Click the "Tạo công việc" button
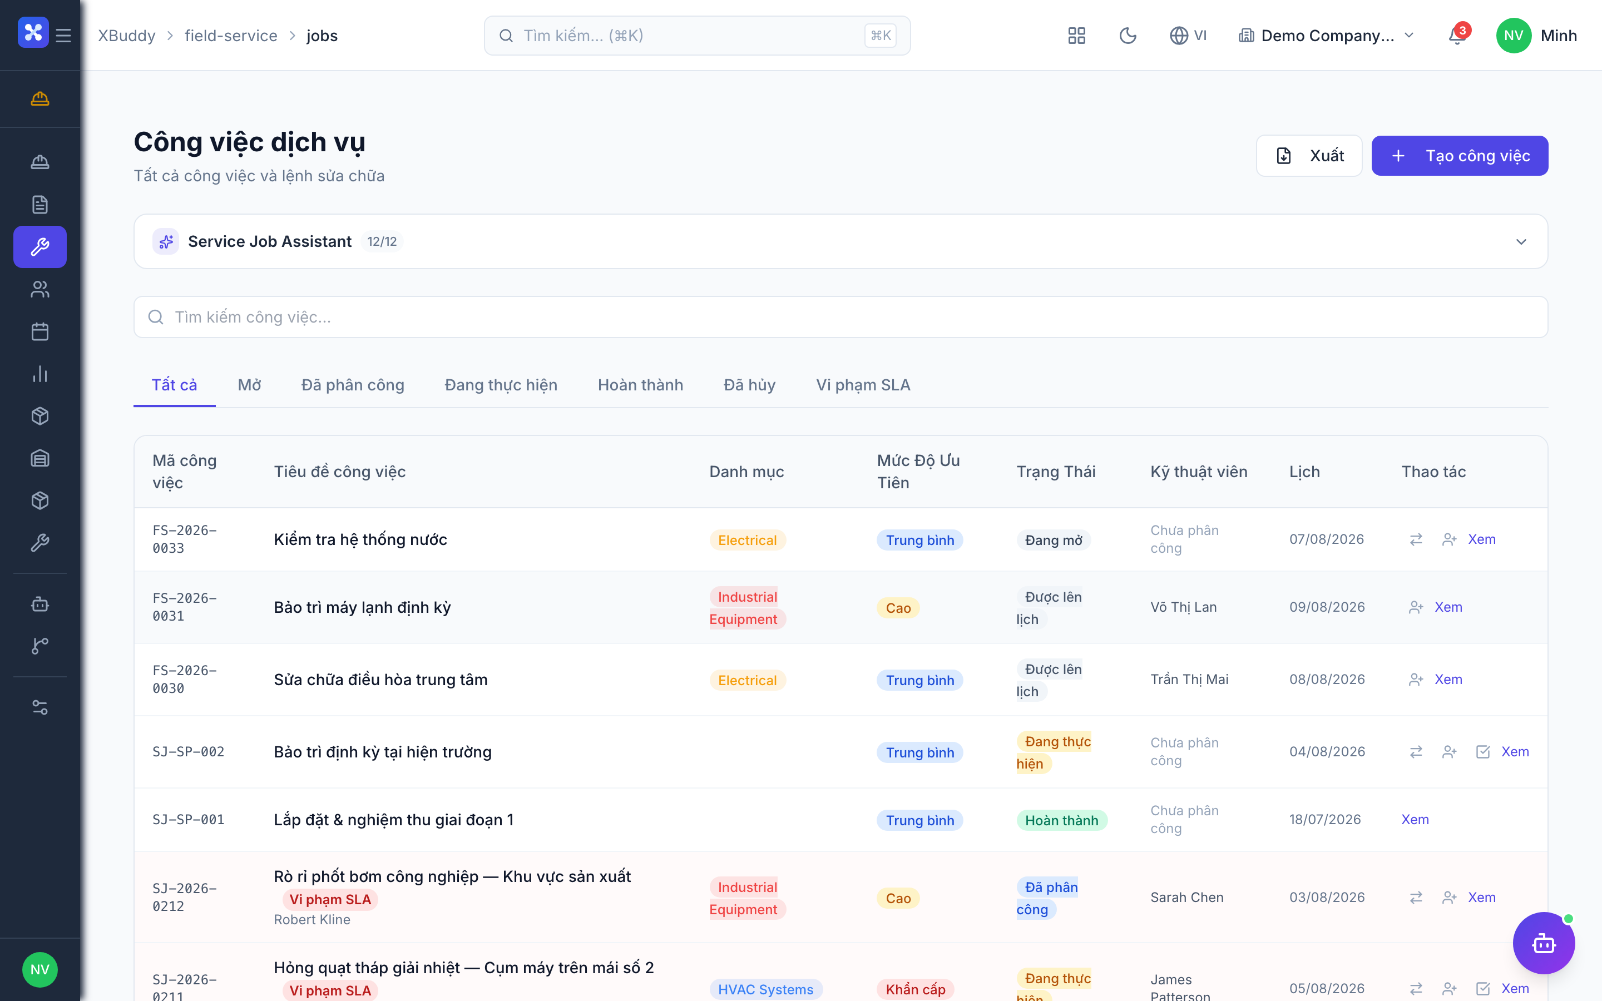 pos(1460,156)
